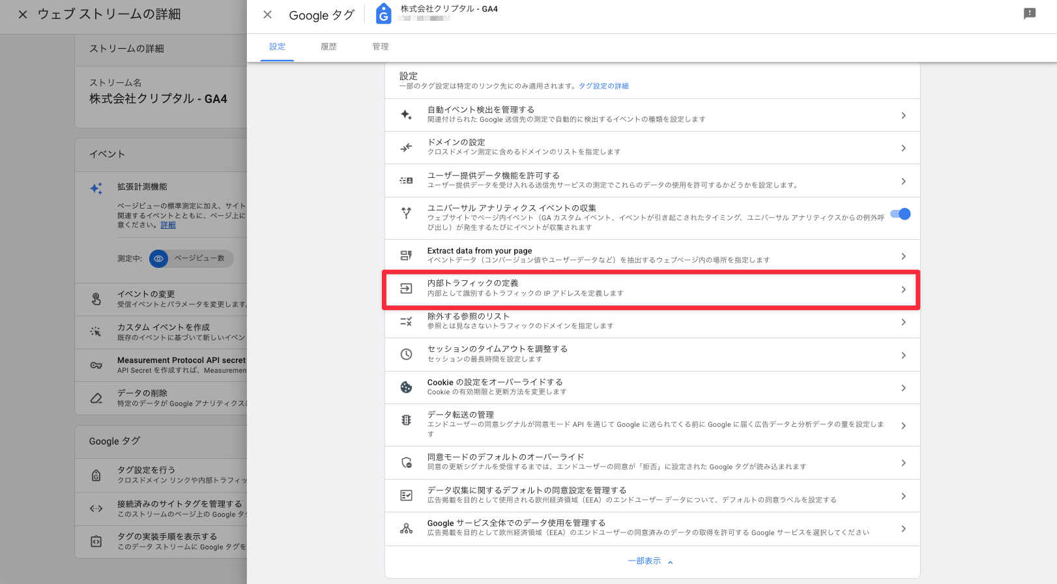The image size is (1057, 584).
Task: Click the Extract data from your page icon
Action: (x=406, y=255)
